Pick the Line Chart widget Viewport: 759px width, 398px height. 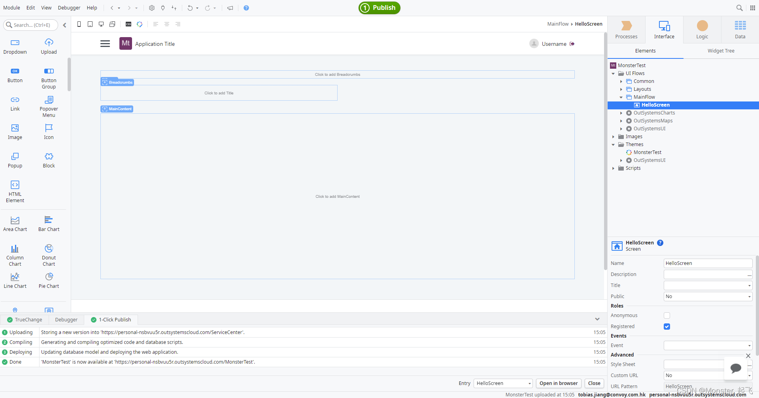[x=15, y=281]
